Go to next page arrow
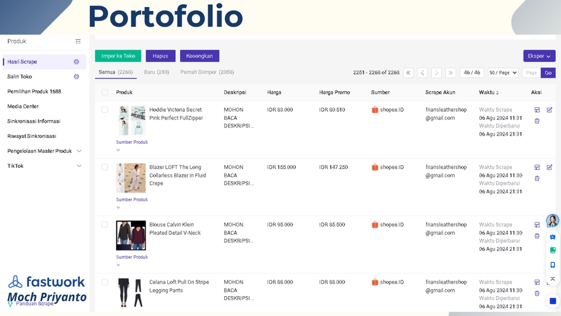Viewport: 561px width, 316px height. pos(437,73)
